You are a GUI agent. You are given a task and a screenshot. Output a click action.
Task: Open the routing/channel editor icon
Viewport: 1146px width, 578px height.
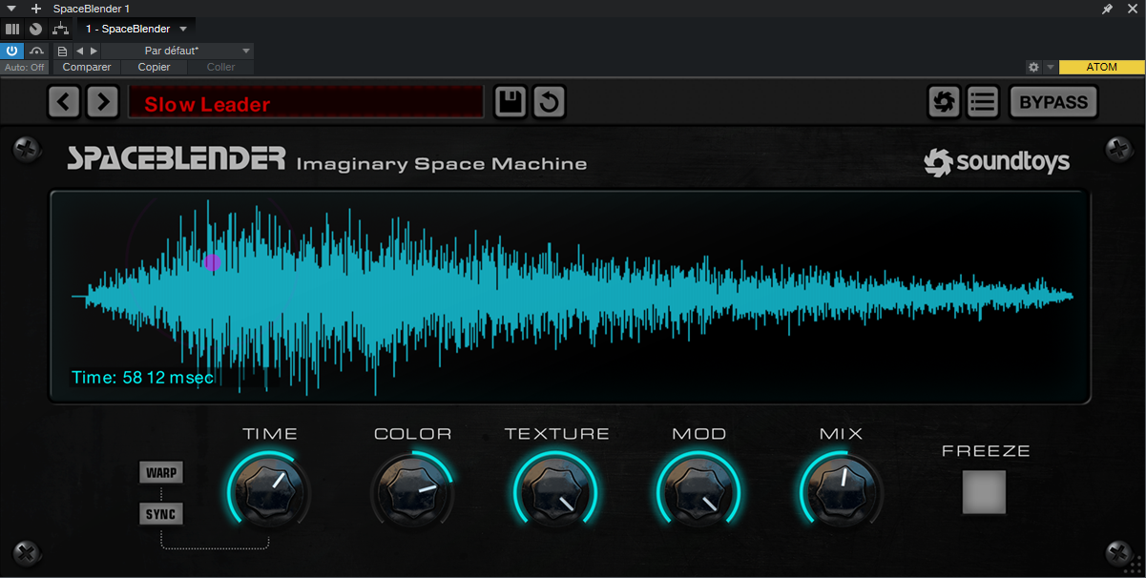(x=59, y=29)
